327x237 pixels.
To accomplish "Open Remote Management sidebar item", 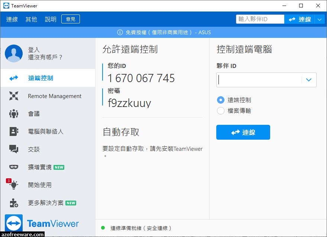I will coord(48,96).
